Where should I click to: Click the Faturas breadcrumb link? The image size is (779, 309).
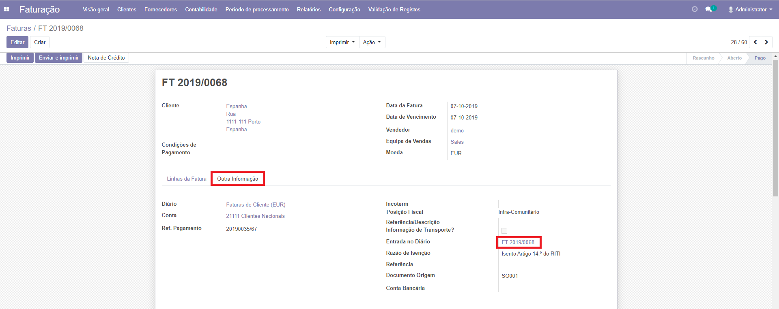(19, 28)
